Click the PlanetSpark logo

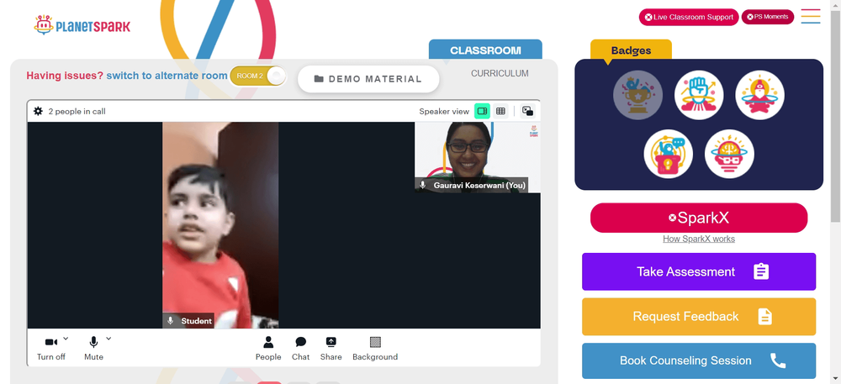[82, 24]
